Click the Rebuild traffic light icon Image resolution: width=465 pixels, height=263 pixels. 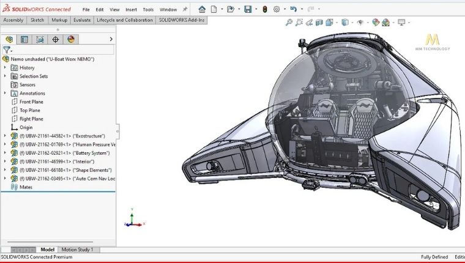click(x=265, y=10)
